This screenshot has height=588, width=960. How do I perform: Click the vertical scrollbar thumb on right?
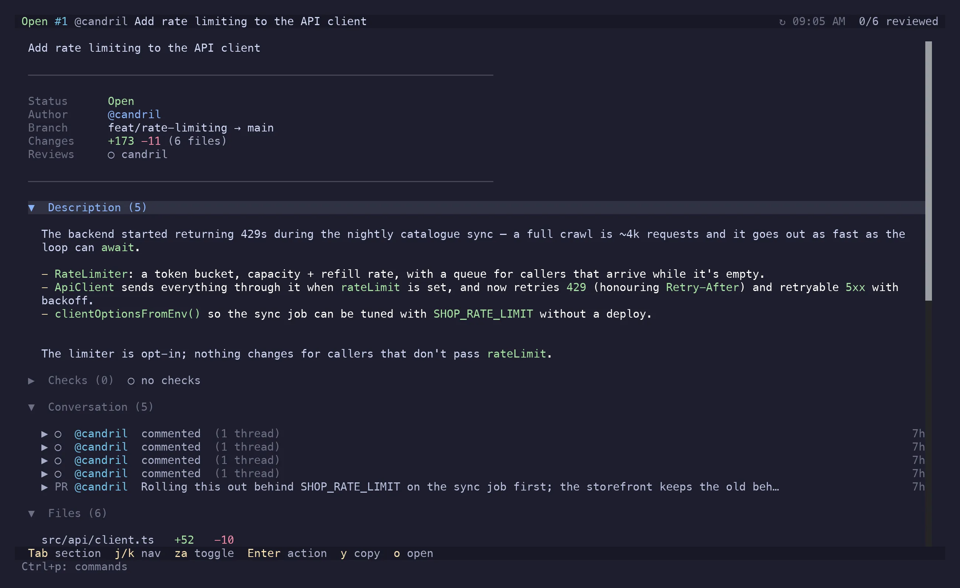929,171
